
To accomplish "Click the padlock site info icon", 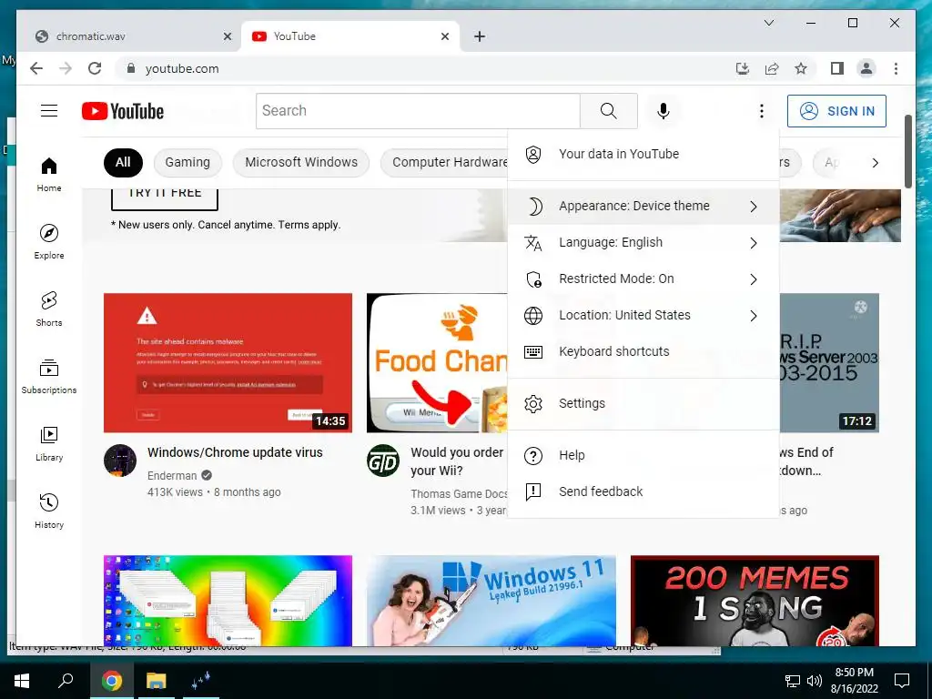I will [131, 68].
